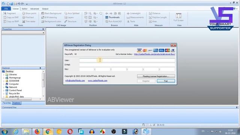Toggle Measurements visibility
Screen dimensions: 240x135
coord(135,18)
